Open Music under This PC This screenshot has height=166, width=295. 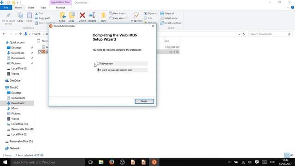click(x=15, y=108)
